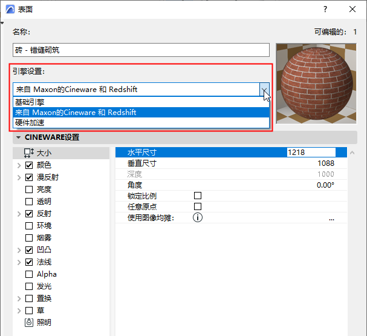
Task: Click the surface name field 砖 - 错缝砌筑
Action: 141,50
